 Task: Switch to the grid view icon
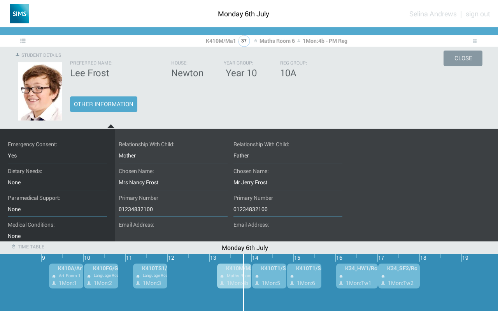pos(475,41)
